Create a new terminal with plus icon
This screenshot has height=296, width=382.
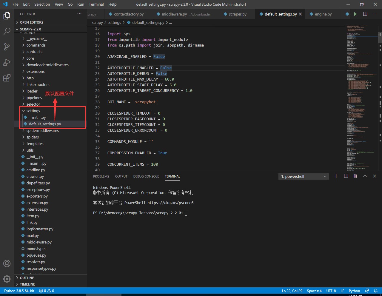click(x=336, y=176)
